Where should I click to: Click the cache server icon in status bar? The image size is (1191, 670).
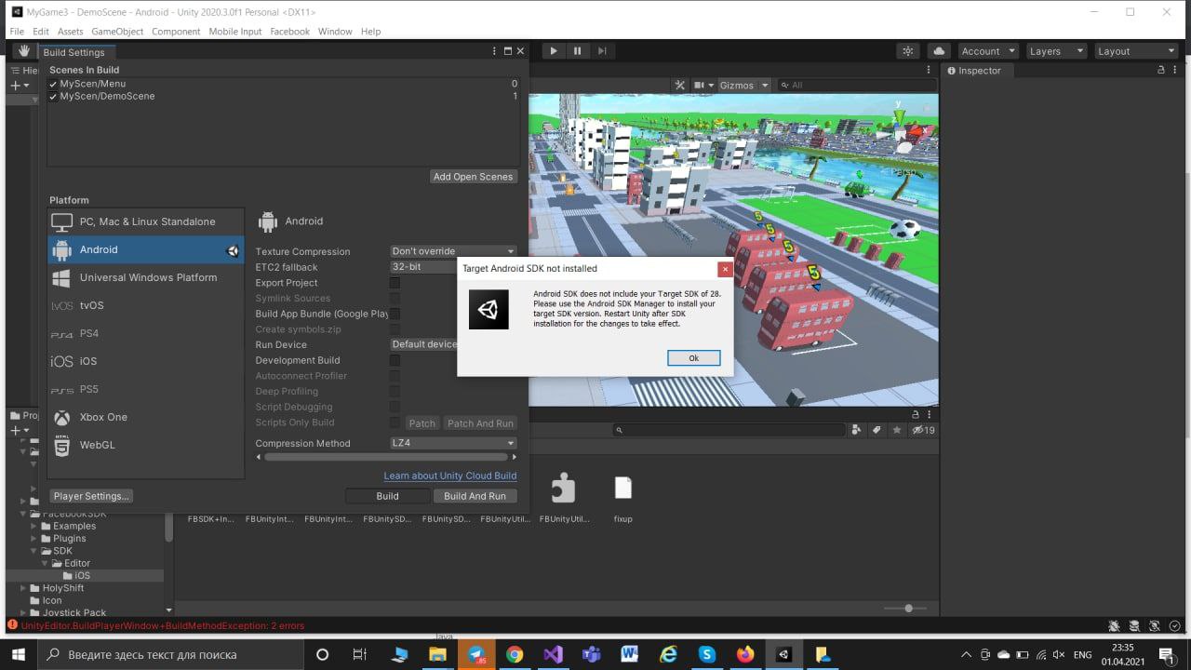1134,625
